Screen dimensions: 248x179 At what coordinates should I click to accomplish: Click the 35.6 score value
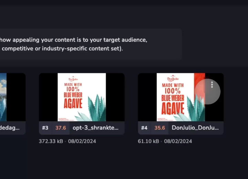coord(159,128)
